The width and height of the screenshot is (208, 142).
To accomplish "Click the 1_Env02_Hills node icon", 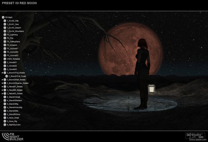I will 5,21.
